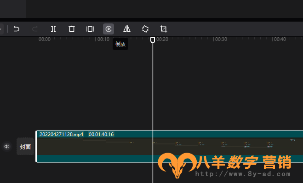The height and width of the screenshot is (183, 303).
Task: Activate the reverse playback (倒放) tool
Action: coord(109,29)
